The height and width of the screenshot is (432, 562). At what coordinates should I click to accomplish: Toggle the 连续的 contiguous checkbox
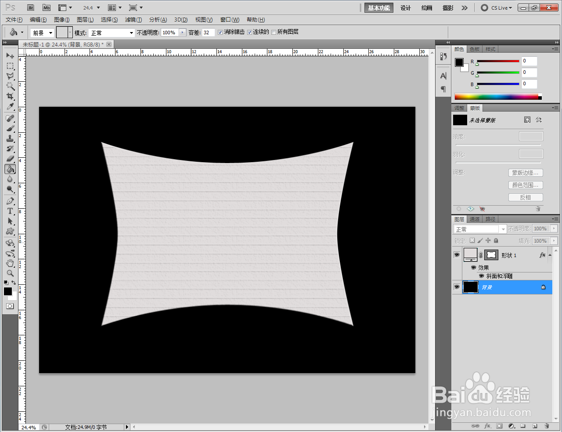pos(250,32)
